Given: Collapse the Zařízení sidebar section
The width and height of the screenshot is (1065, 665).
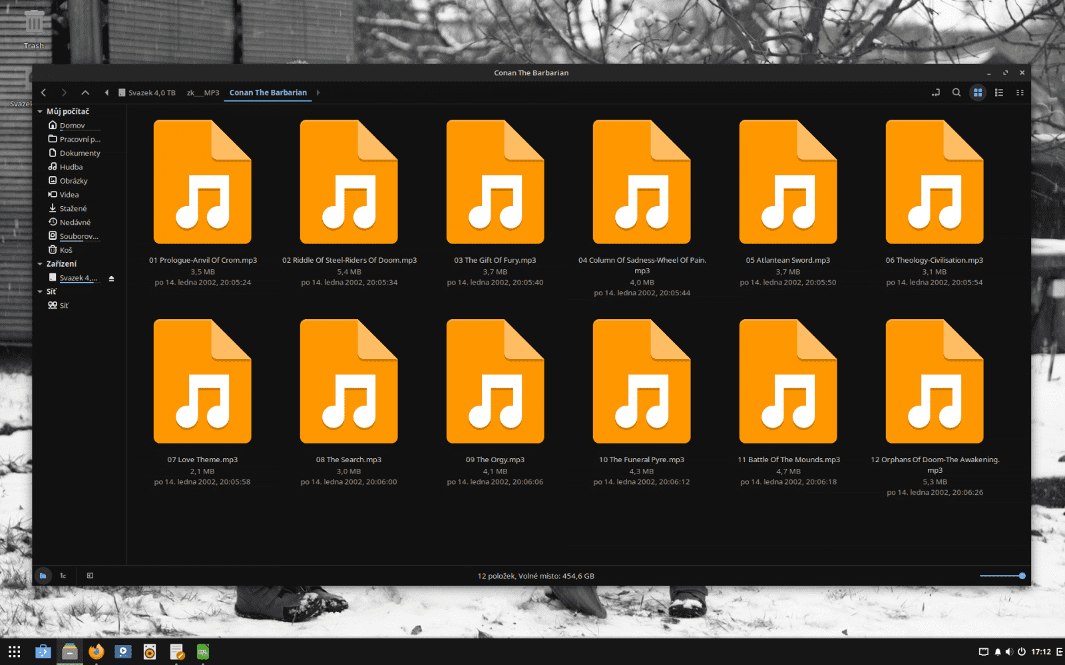Looking at the screenshot, I should (x=40, y=264).
